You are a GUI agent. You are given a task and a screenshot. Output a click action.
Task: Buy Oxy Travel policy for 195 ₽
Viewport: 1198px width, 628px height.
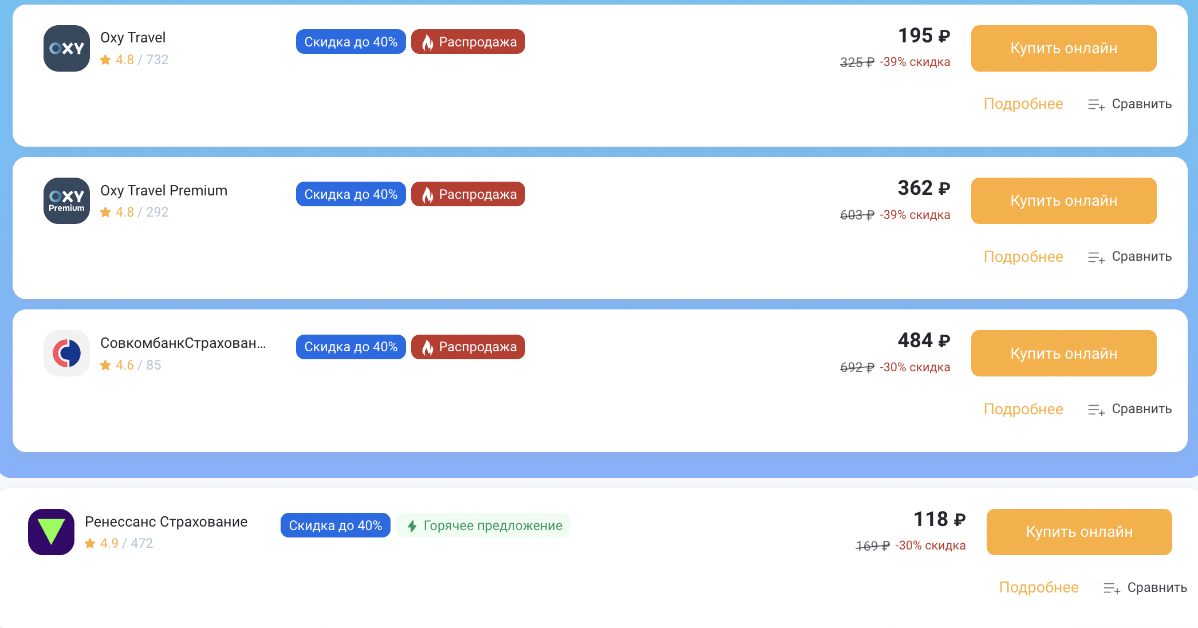(x=1063, y=48)
